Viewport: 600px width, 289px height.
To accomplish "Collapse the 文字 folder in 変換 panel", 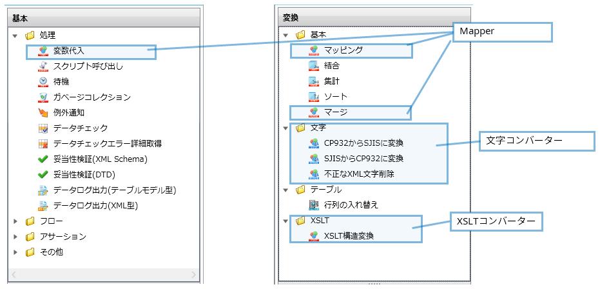I will point(286,128).
